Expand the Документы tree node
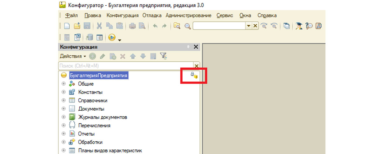 coord(63,109)
